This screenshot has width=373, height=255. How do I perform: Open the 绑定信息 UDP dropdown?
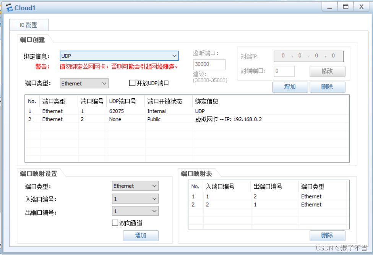tap(119, 56)
